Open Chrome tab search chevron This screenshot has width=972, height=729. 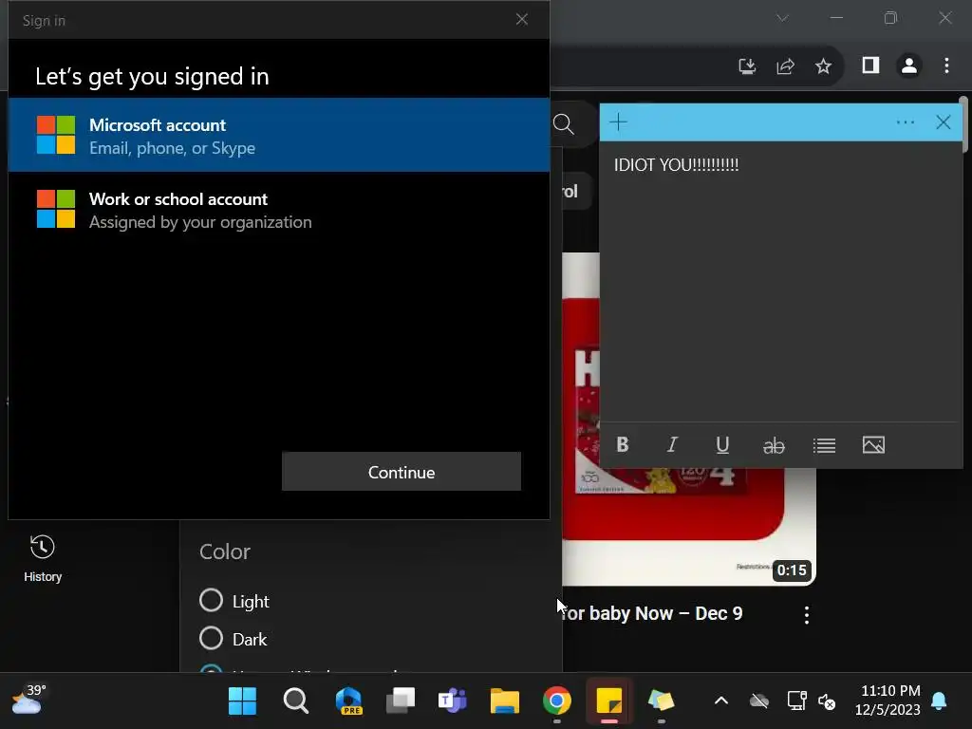782,18
